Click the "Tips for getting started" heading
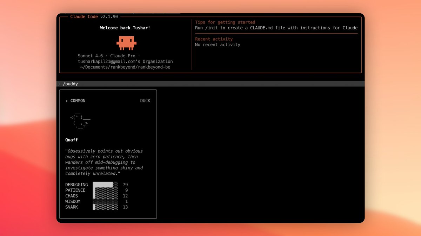Viewport: 421px width, 236px height. [225, 22]
